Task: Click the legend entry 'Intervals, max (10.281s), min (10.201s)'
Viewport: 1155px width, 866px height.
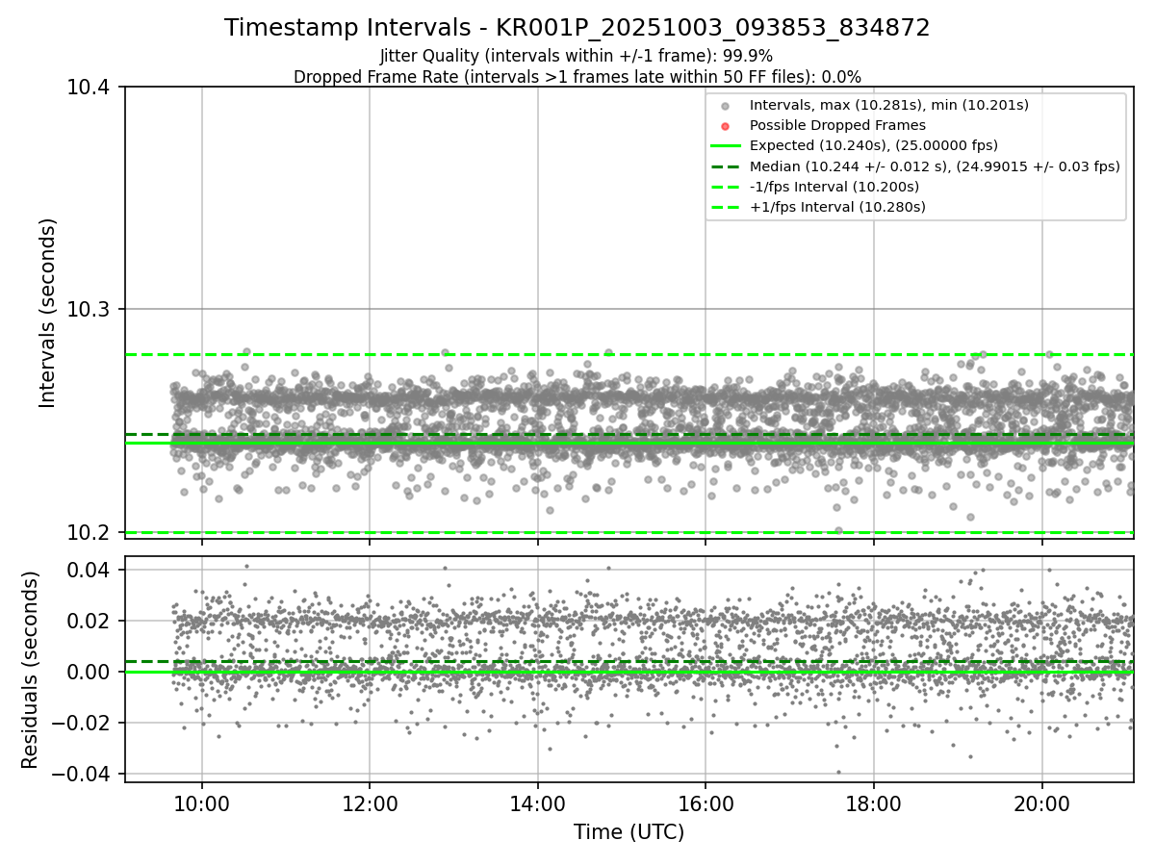Action: tap(889, 105)
